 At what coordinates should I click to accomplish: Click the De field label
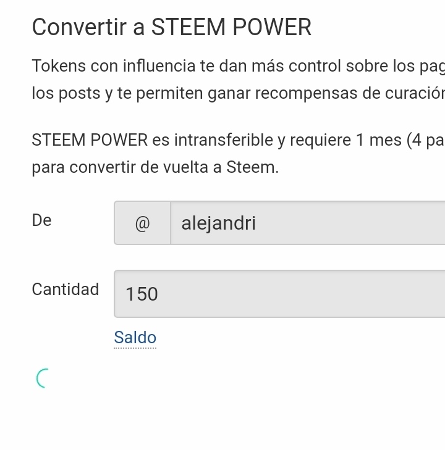[x=41, y=220]
